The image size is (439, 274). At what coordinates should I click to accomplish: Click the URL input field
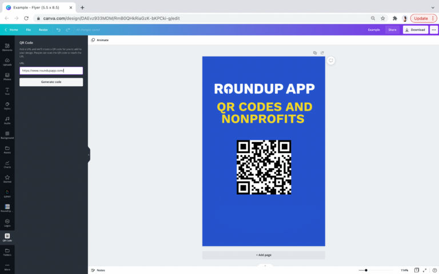(x=51, y=70)
